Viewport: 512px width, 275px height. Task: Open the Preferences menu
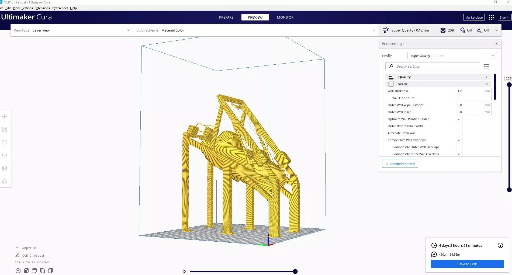[60, 8]
